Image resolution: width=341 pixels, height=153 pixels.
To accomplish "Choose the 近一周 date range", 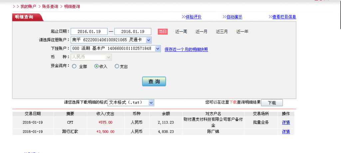I will [x=181, y=32].
